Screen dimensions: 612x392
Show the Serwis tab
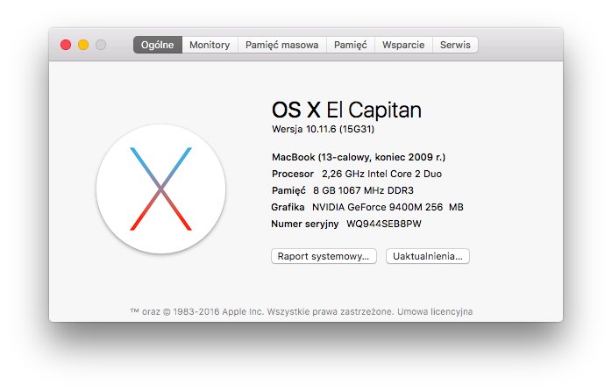click(455, 45)
